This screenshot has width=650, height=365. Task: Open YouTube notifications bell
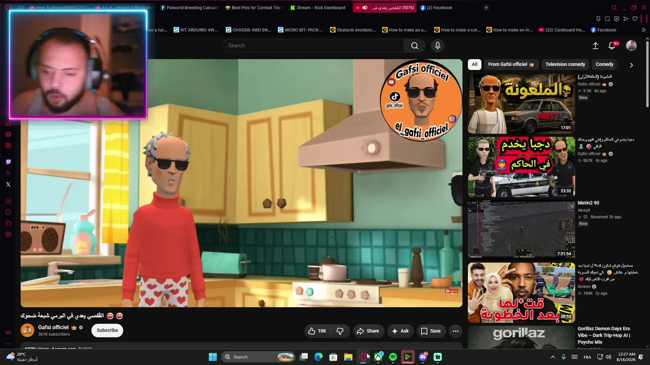click(612, 46)
